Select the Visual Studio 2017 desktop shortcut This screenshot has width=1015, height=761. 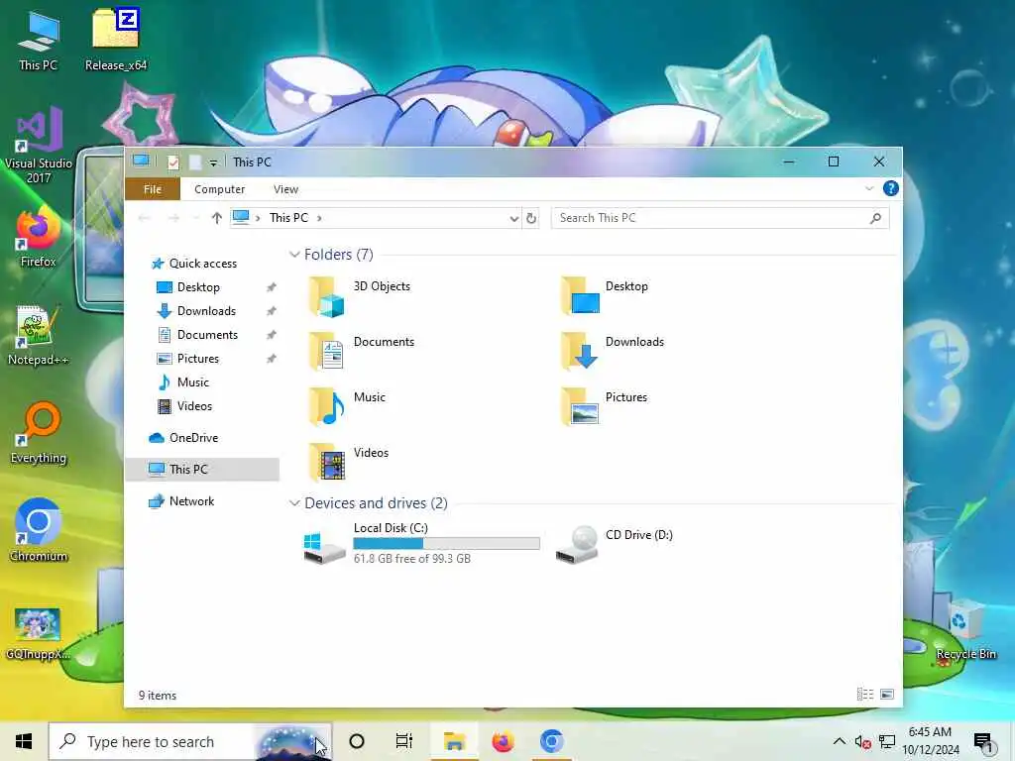pyautogui.click(x=39, y=147)
